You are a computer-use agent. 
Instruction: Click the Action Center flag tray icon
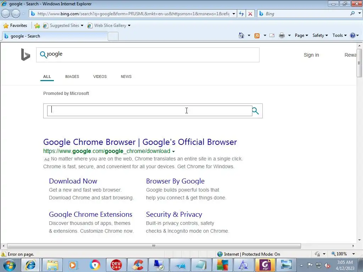pos(310,265)
